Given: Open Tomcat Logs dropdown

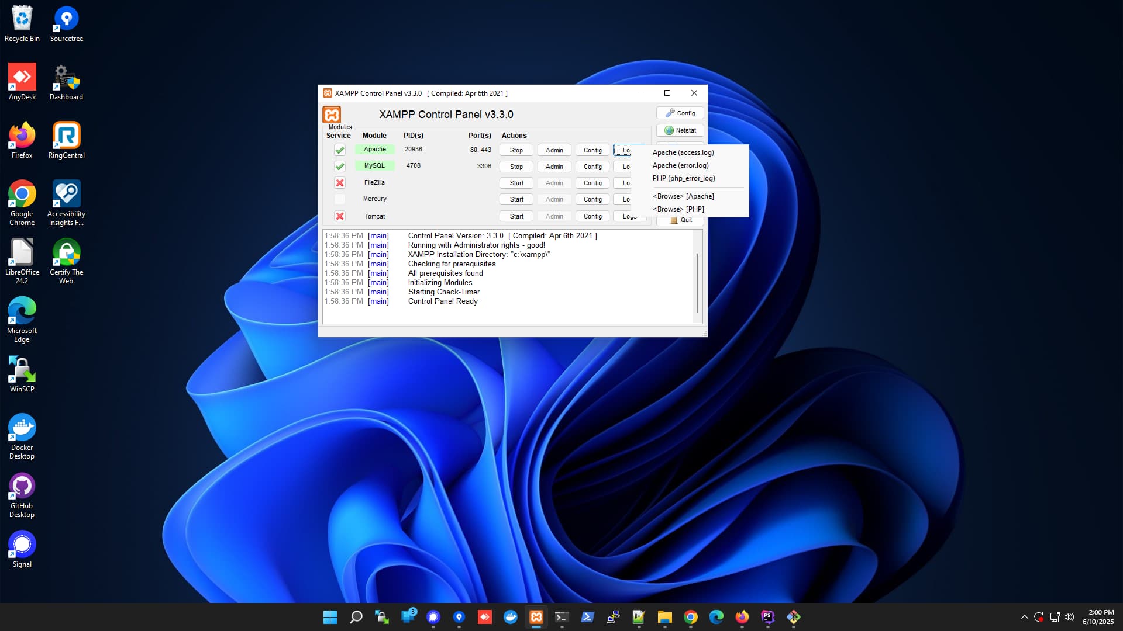Looking at the screenshot, I should click(629, 216).
